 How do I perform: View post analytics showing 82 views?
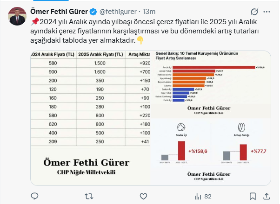(x=204, y=197)
